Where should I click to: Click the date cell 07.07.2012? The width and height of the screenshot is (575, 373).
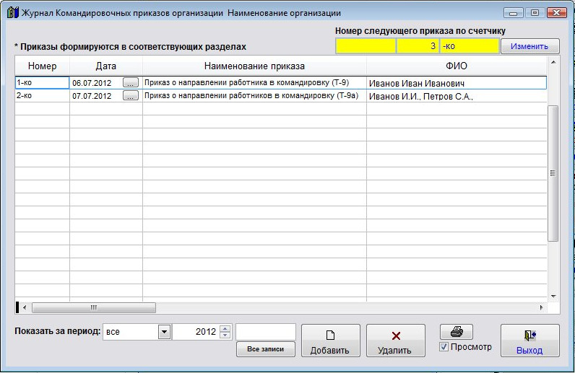[96, 96]
